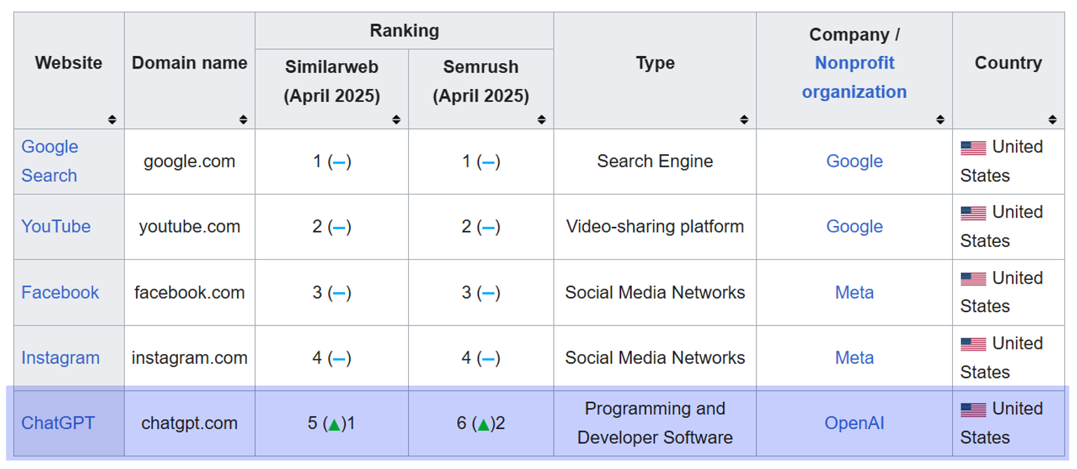
Task: Click the US flag in YouTube row
Action: click(973, 213)
